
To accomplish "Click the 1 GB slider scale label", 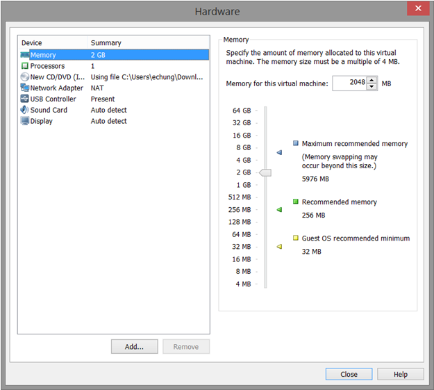I will (x=244, y=185).
